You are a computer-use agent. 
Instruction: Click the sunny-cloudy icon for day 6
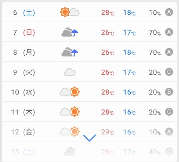69,12
